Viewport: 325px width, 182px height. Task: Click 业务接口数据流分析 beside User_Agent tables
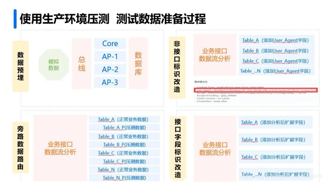coord(215,55)
